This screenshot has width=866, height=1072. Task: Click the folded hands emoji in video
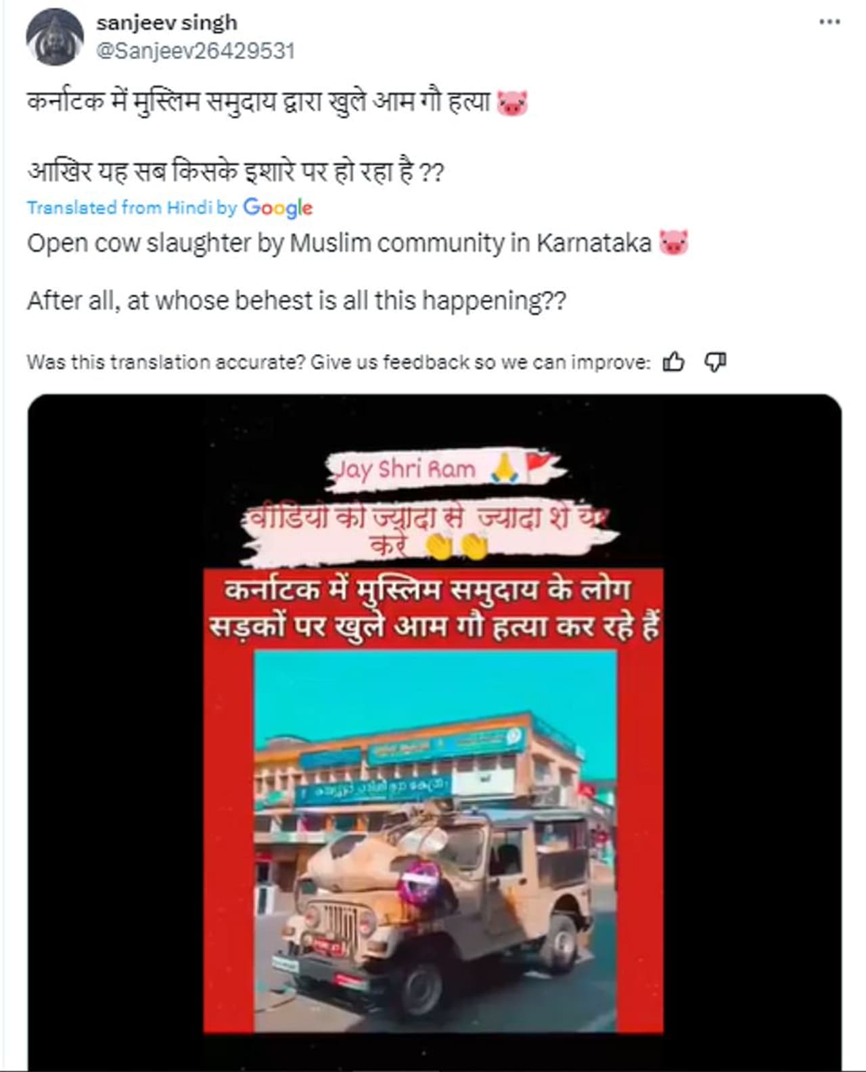[505, 468]
